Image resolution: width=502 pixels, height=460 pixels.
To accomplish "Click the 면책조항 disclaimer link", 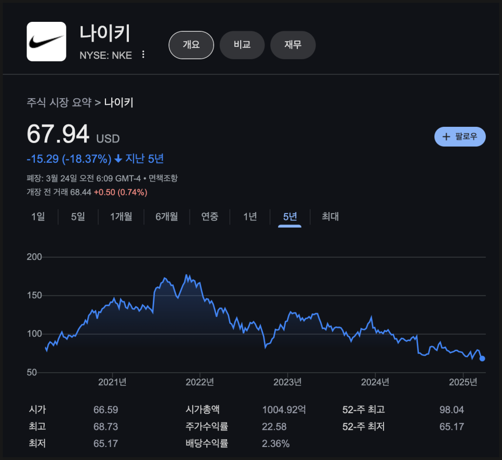I will (163, 178).
